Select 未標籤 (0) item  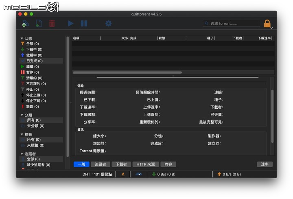click(41, 145)
